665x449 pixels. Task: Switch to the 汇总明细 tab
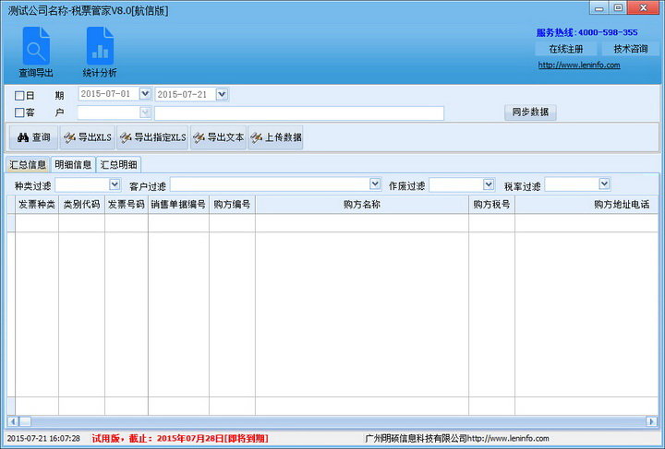click(x=118, y=165)
